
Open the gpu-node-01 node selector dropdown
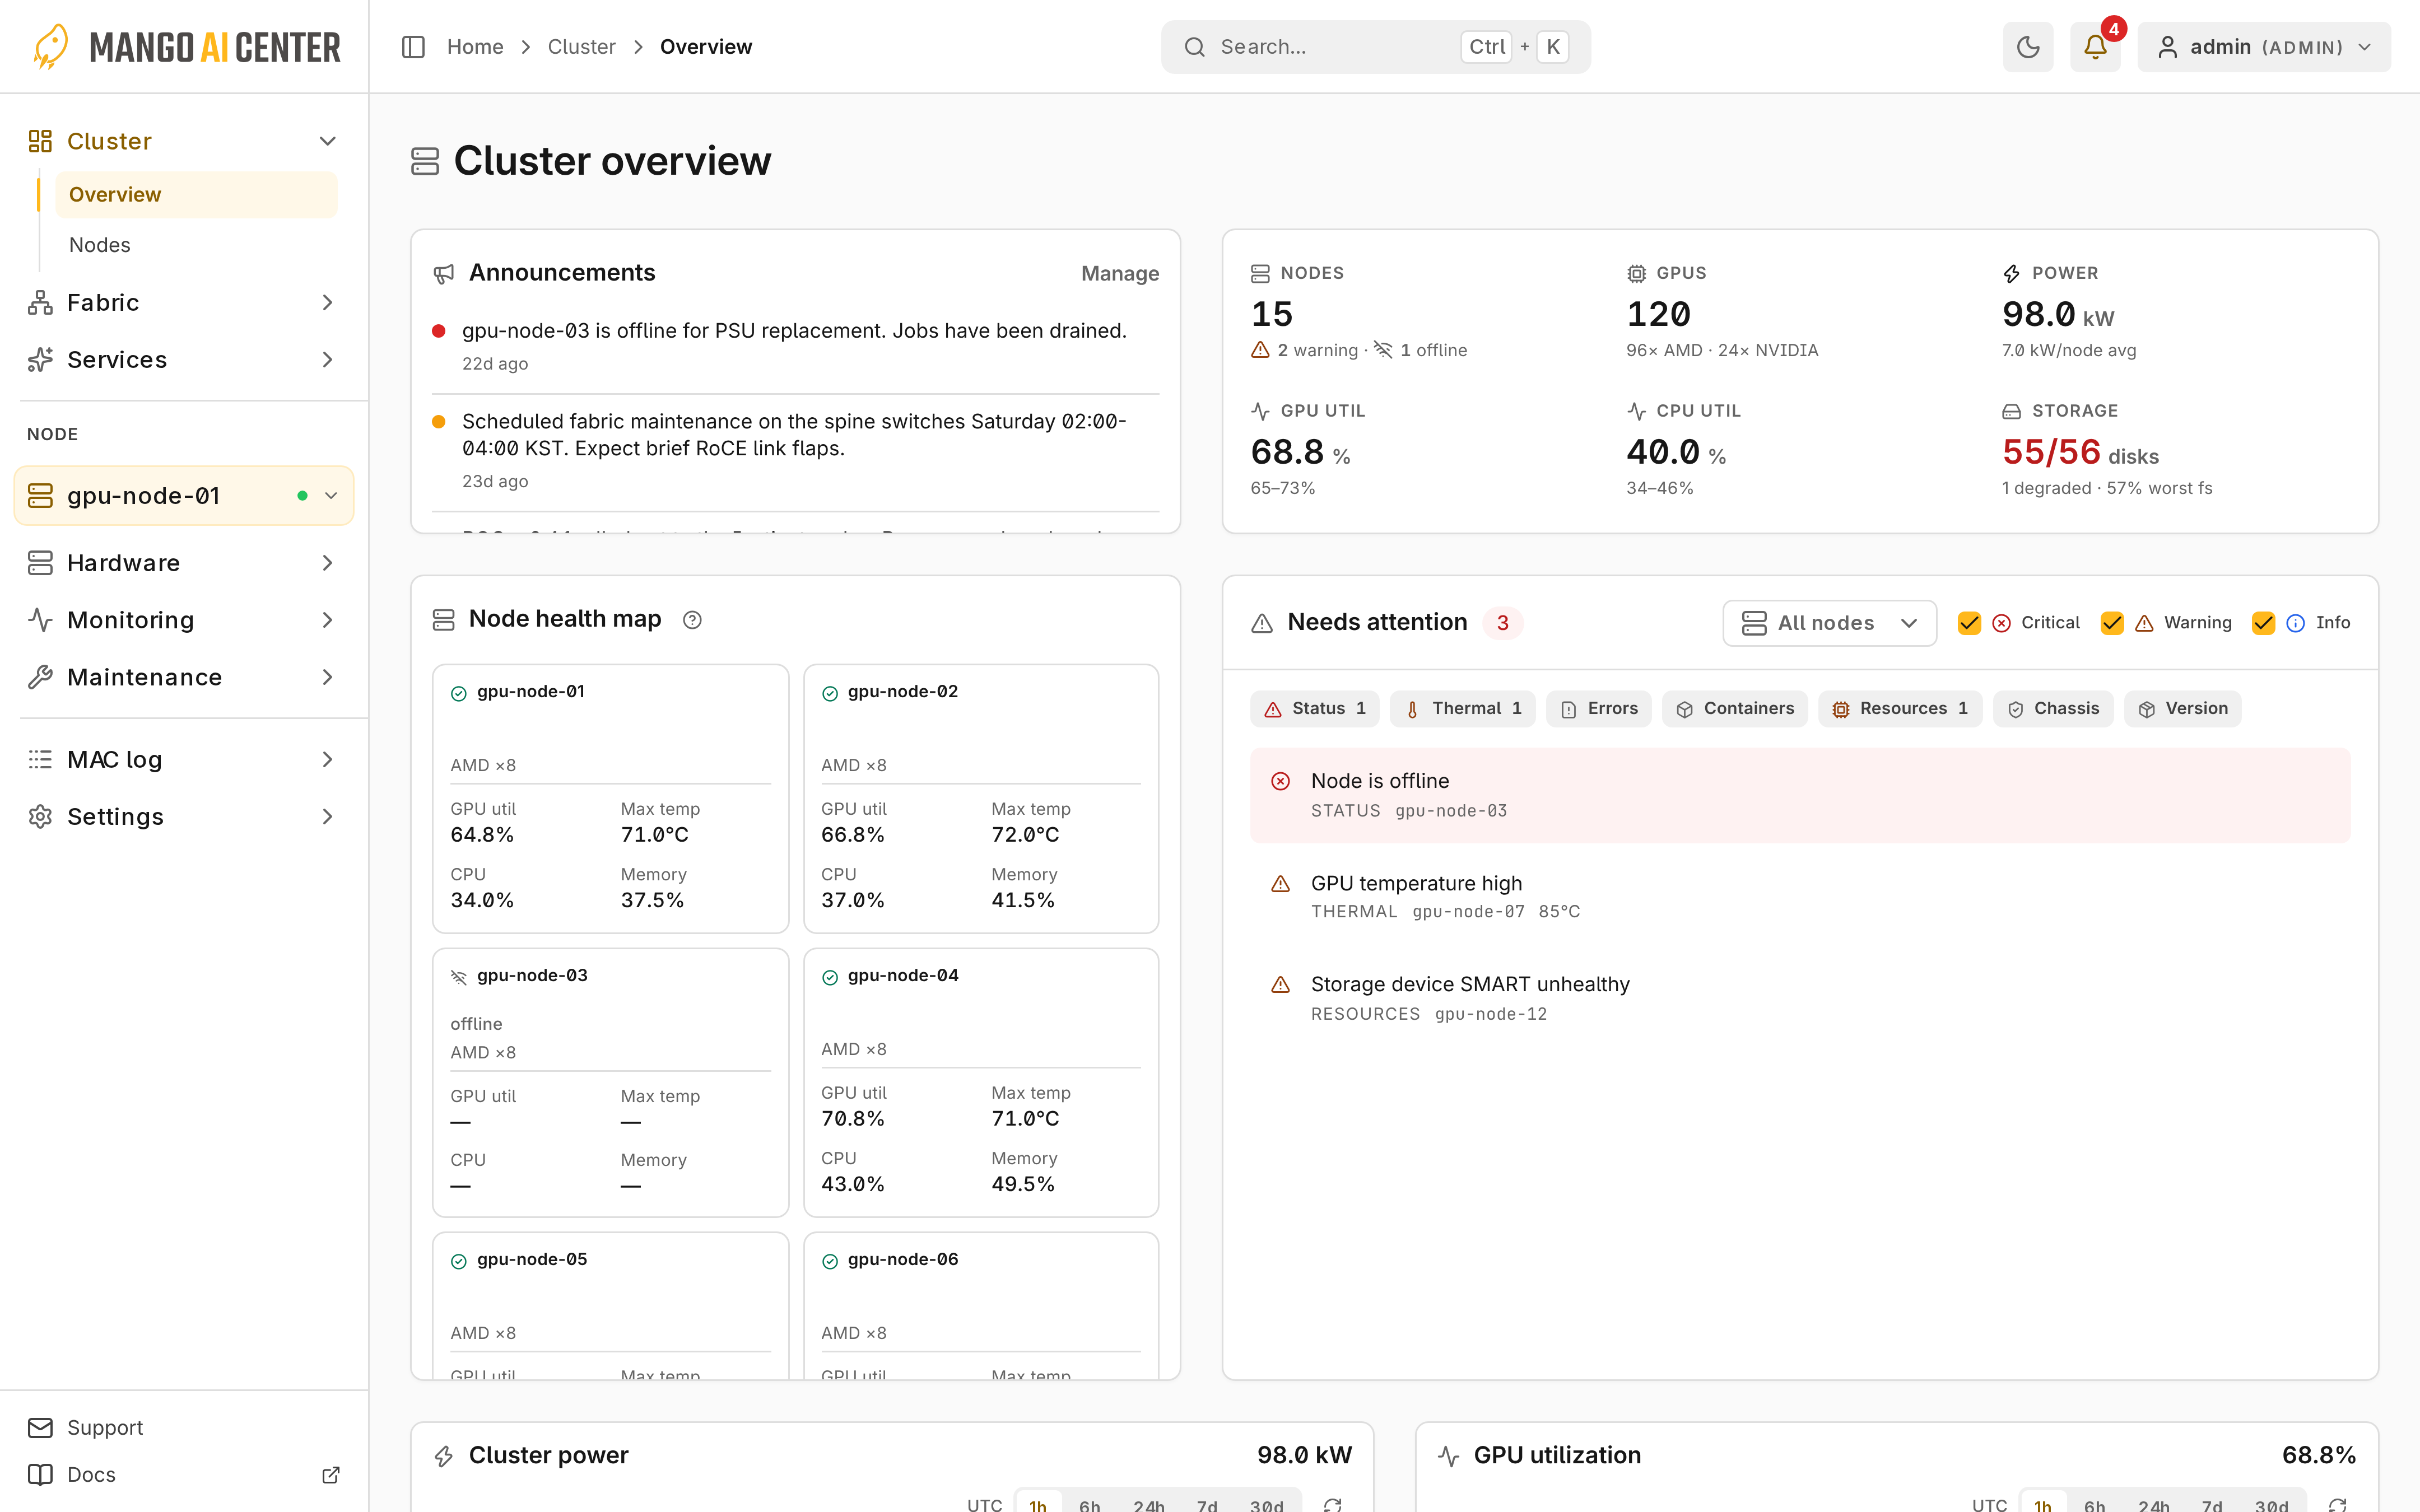(x=184, y=496)
